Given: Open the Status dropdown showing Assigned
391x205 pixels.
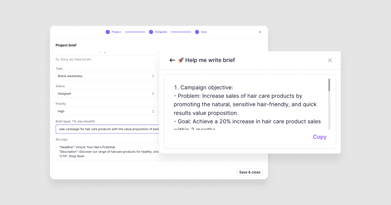Looking at the screenshot, I should click(x=106, y=94).
